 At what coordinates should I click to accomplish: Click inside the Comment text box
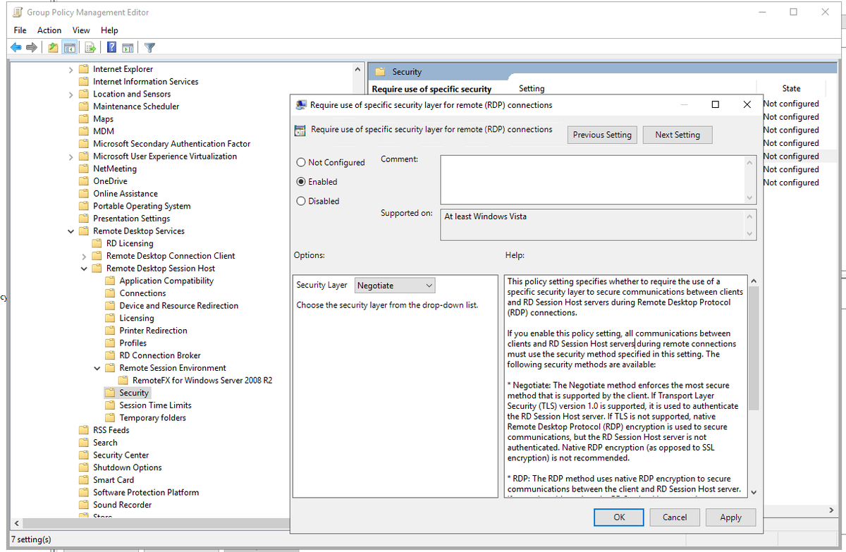click(592, 180)
